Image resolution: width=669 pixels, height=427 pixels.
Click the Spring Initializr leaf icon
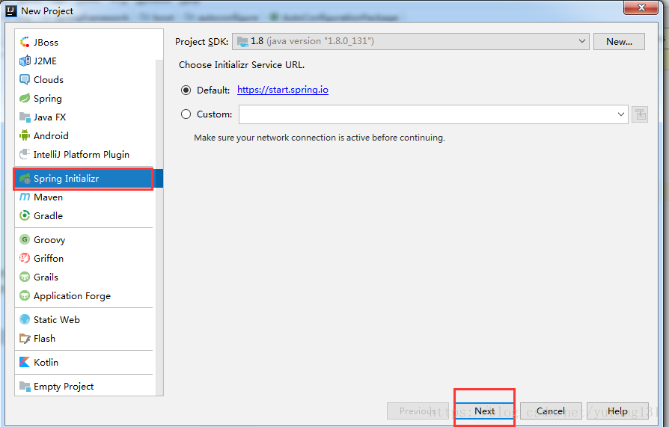tap(25, 178)
